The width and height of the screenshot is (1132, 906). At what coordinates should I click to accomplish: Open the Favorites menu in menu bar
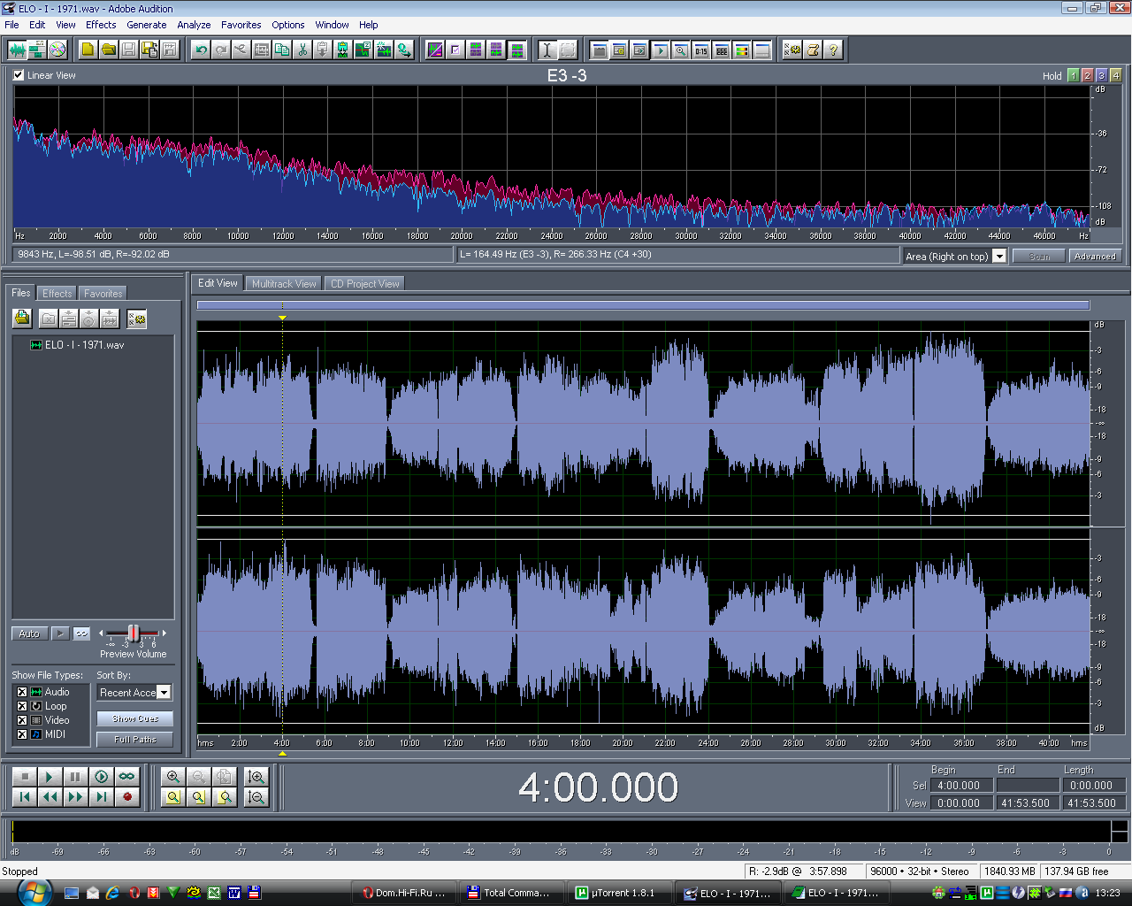(x=241, y=25)
